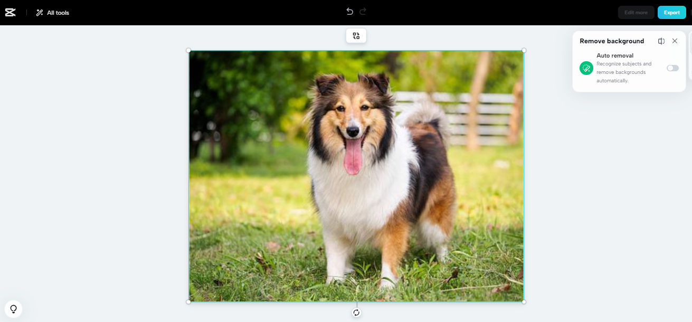Click the green Auto removal icon
Screen dimensions: 692x322
586,68
